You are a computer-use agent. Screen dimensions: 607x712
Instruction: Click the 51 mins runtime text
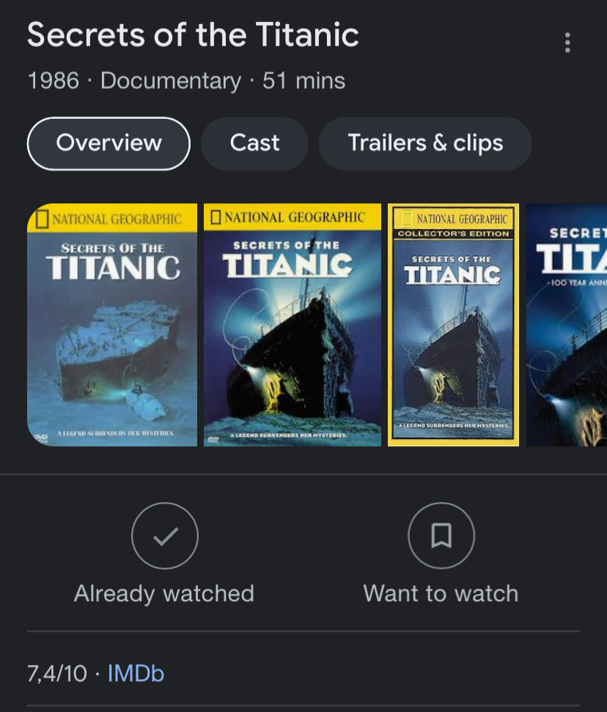pos(303,81)
